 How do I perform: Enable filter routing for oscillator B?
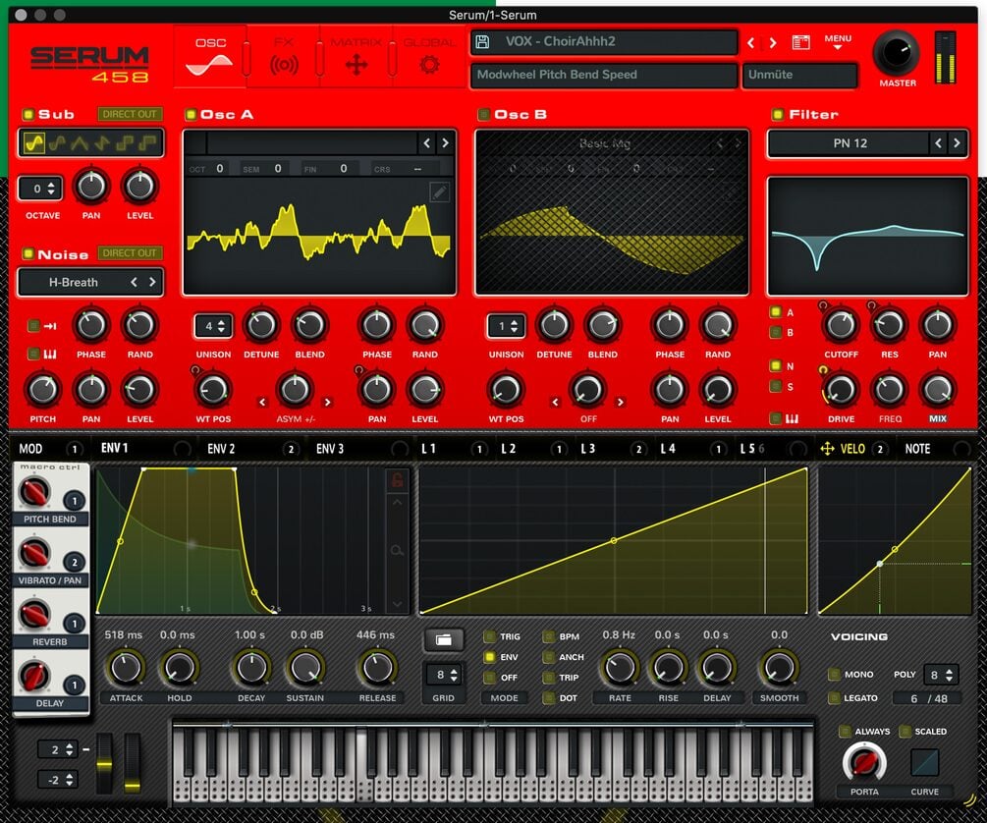(x=776, y=332)
